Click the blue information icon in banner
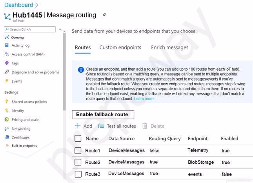 (x=81, y=70)
